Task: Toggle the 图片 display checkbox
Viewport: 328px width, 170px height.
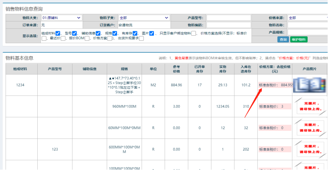Action: pyautogui.click(x=152, y=33)
